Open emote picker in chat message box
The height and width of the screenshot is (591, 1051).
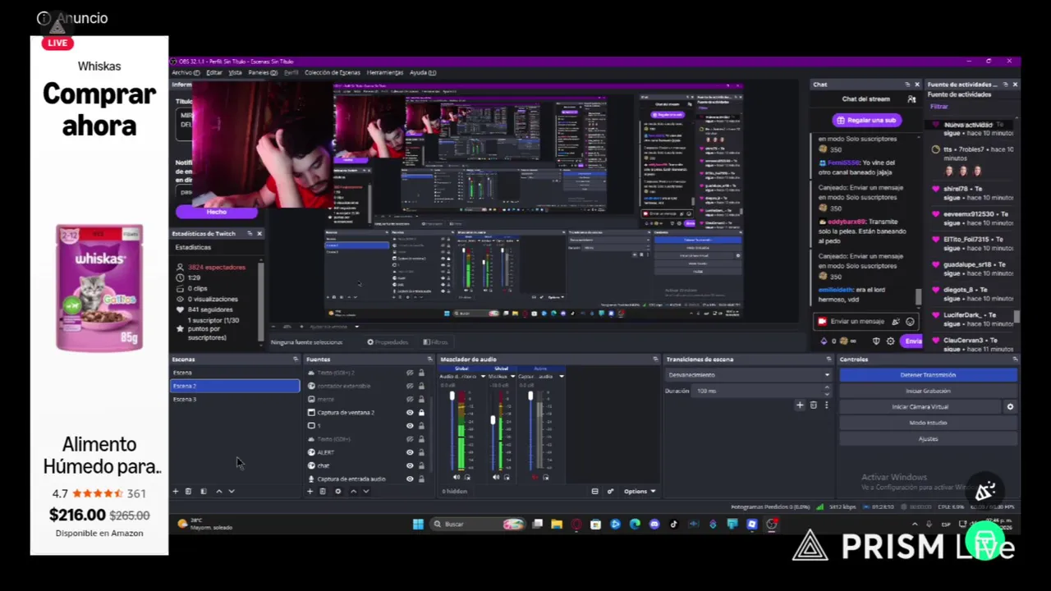910,322
